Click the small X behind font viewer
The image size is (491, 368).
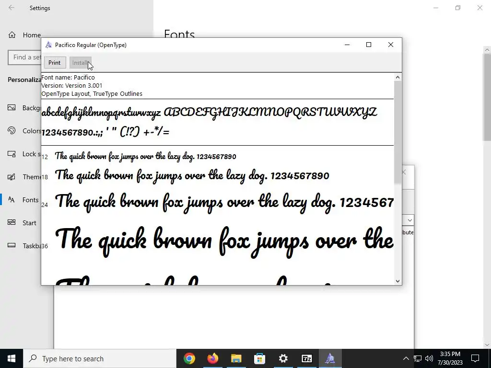coord(404,172)
